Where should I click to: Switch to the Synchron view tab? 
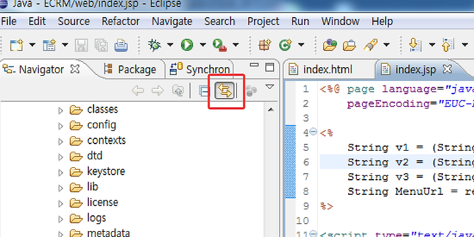200,70
